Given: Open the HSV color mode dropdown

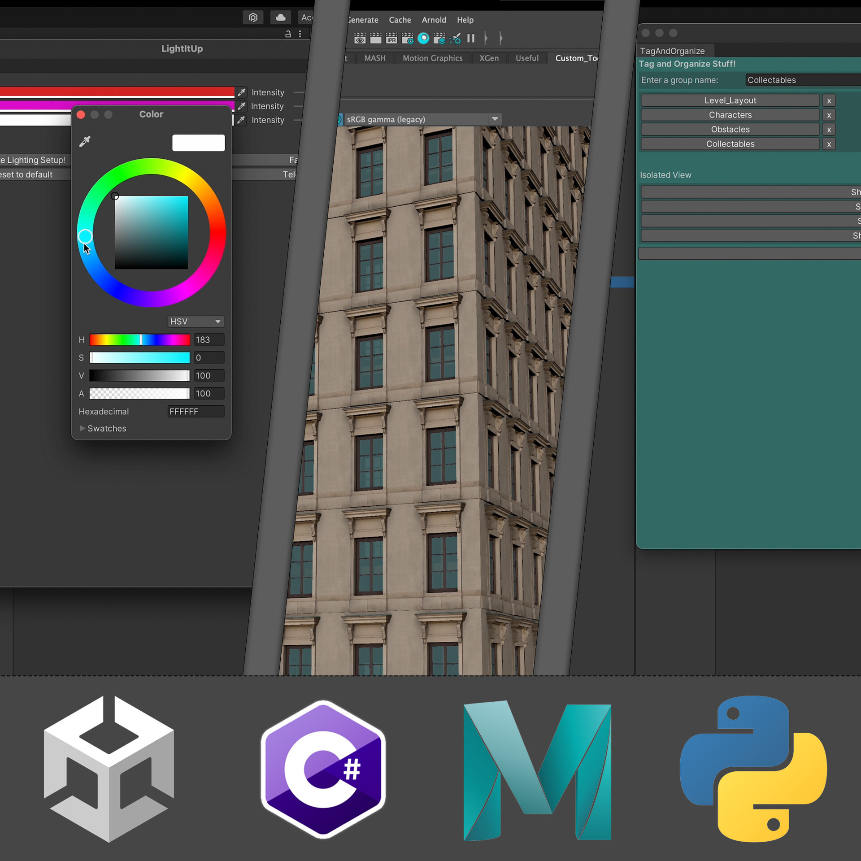Looking at the screenshot, I should [195, 322].
